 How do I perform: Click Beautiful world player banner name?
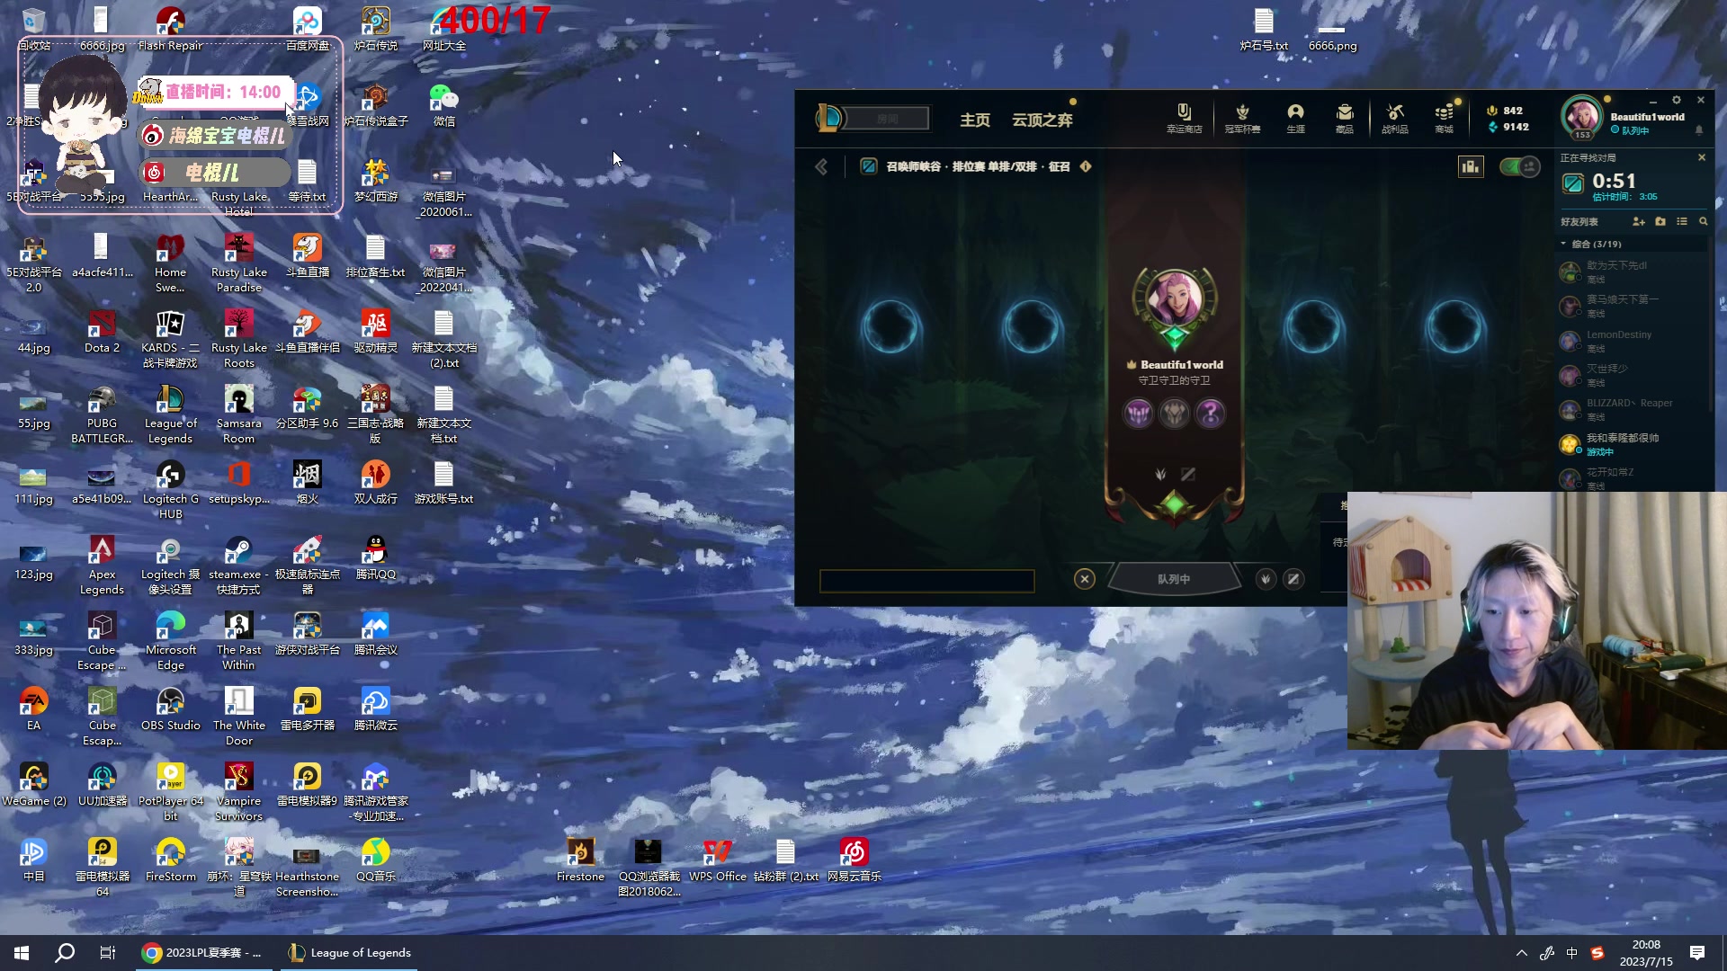tap(1181, 365)
